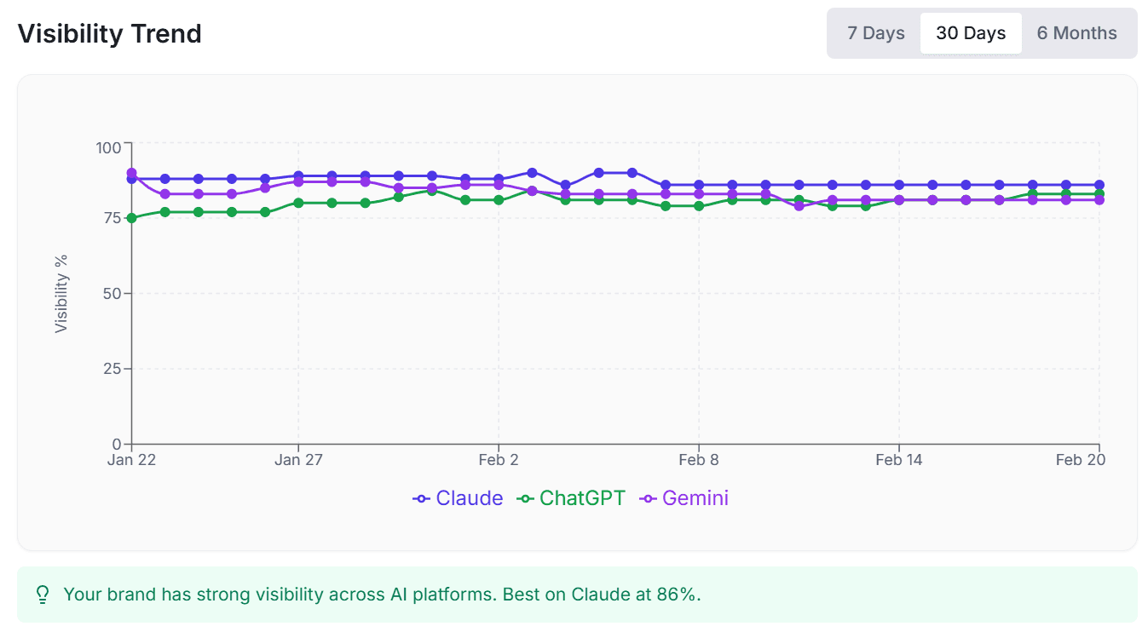The image size is (1148, 632).
Task: Toggle the Gemini series off
Action: (695, 498)
